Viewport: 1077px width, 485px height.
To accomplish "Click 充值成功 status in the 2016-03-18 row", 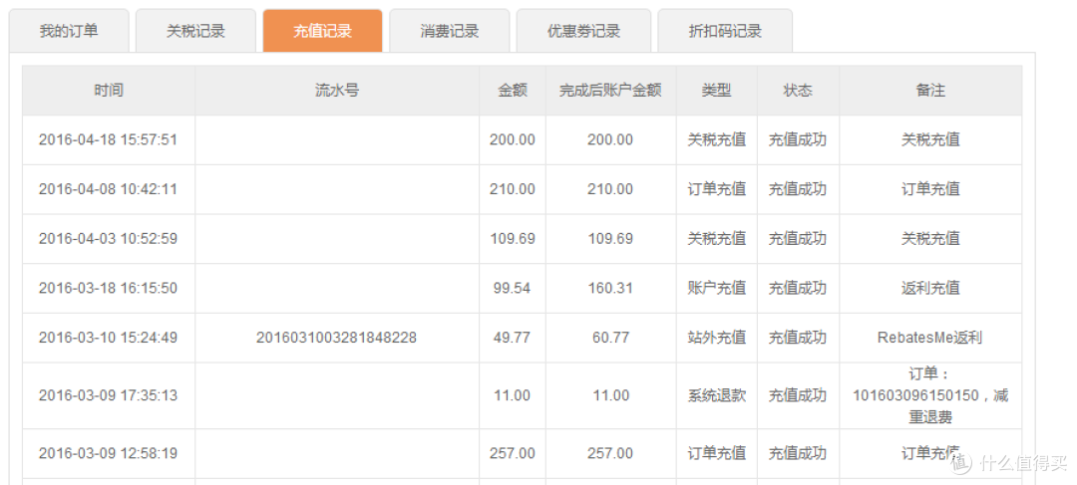I will click(x=798, y=288).
